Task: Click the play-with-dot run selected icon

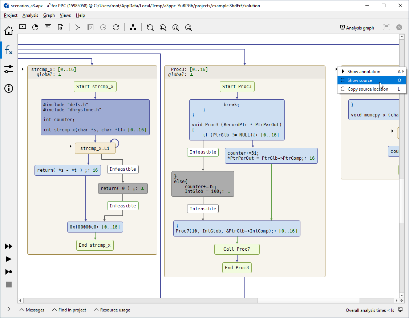Action: 9,272
